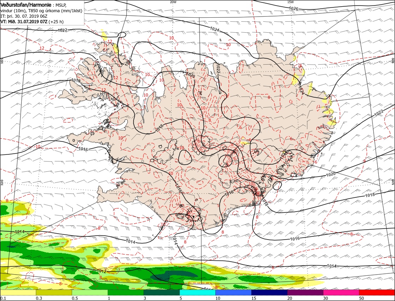395x301 pixels.
Task: Click the '1012' isobar label
Action: coord(101,271)
